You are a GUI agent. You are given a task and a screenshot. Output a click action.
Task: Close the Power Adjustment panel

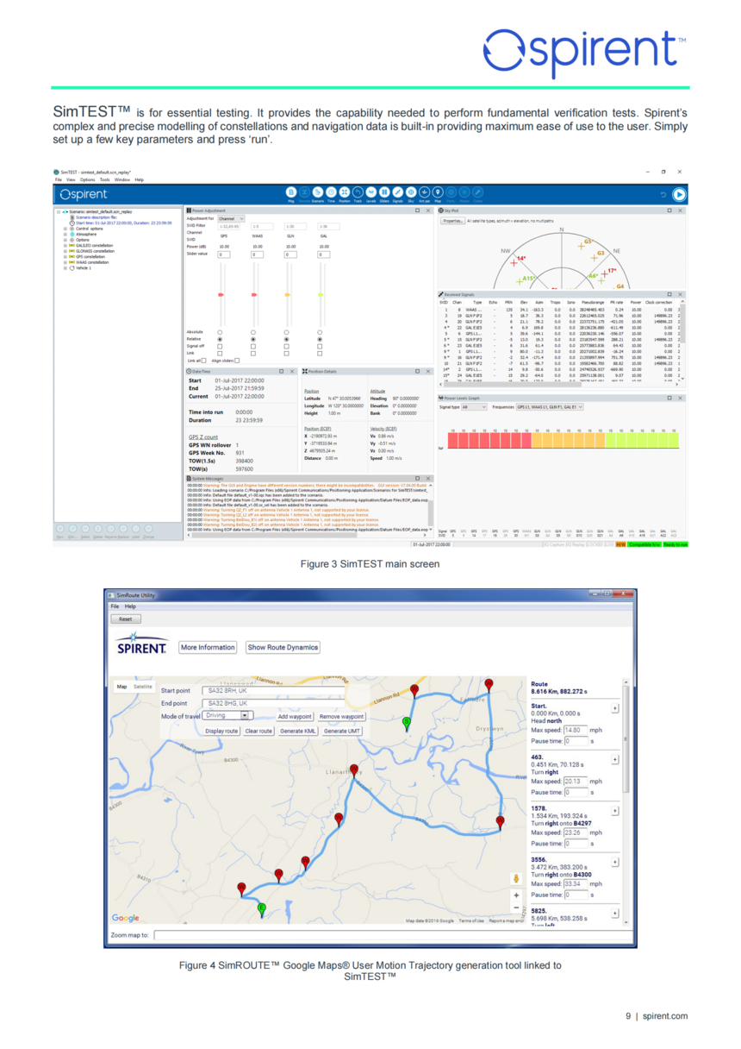pos(427,210)
